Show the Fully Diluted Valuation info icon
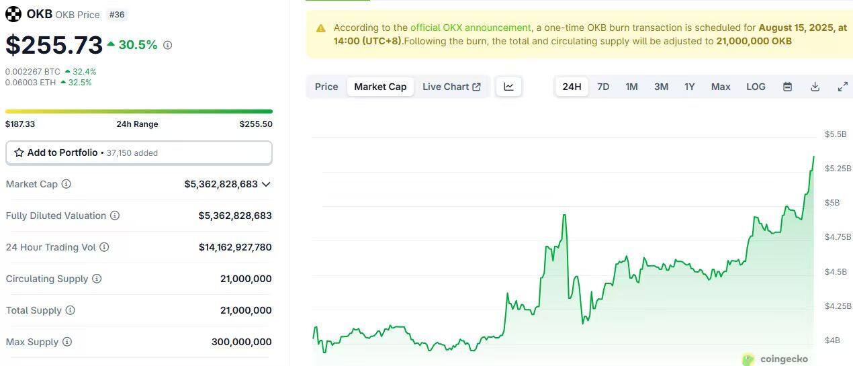The height and width of the screenshot is (366, 853). [x=115, y=216]
